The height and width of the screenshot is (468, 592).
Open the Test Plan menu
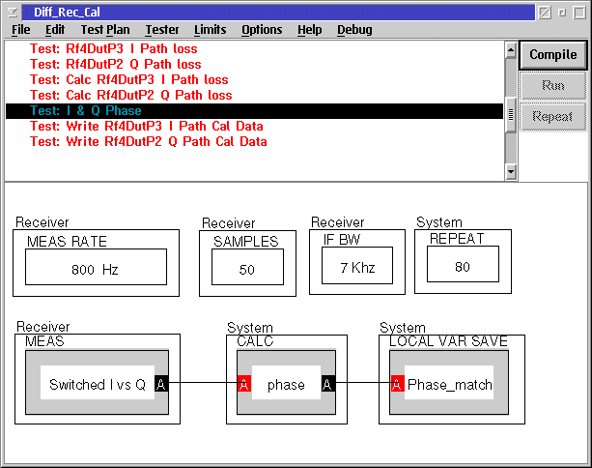[105, 29]
